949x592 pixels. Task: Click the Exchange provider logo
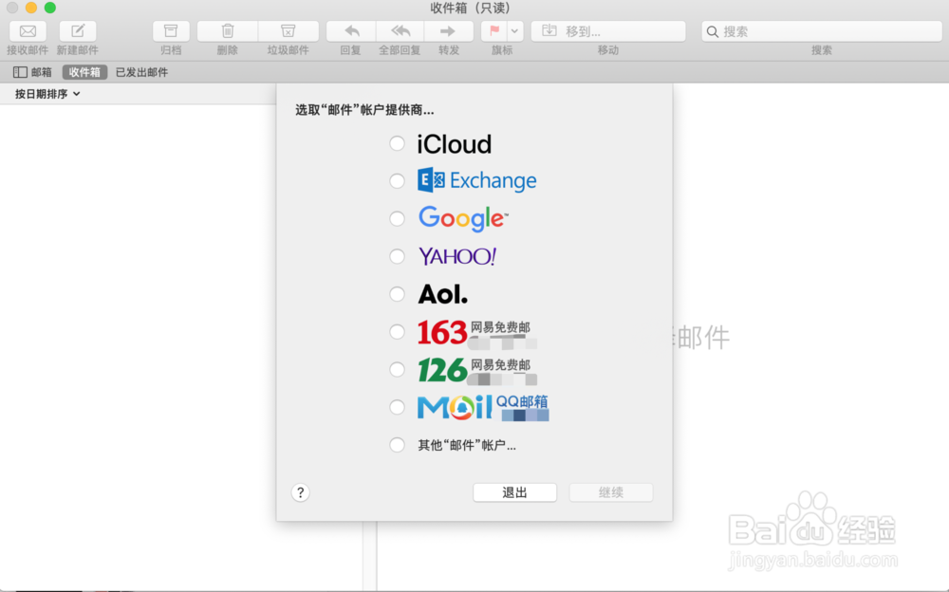pyautogui.click(x=477, y=180)
